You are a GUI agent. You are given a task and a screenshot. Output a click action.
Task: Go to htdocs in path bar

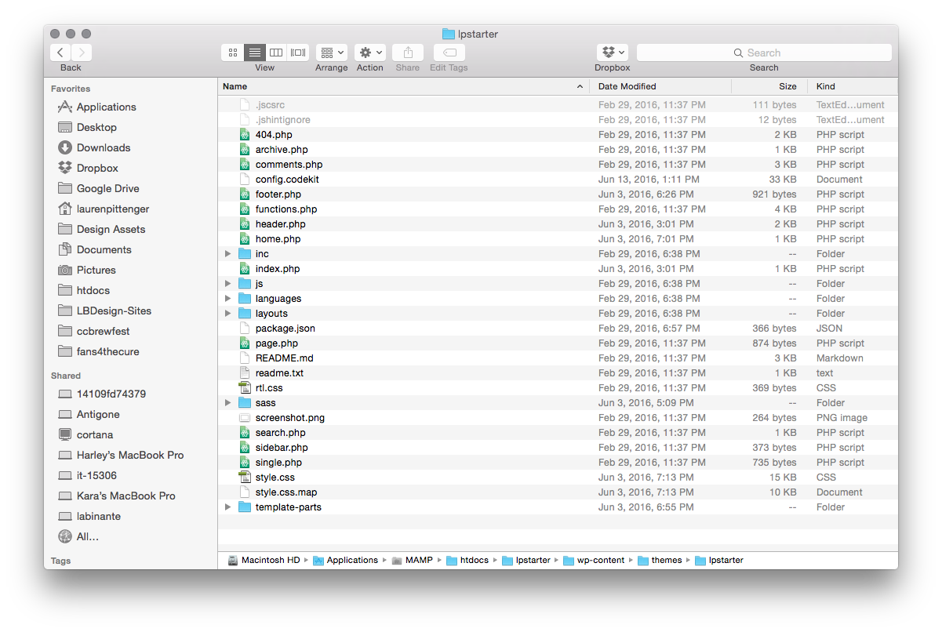467,560
